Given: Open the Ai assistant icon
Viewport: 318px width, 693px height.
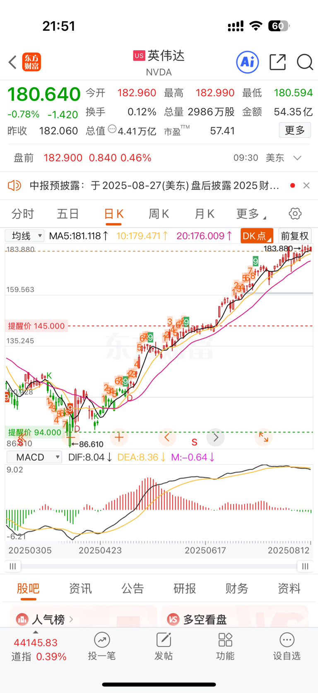Looking at the screenshot, I should click(248, 62).
